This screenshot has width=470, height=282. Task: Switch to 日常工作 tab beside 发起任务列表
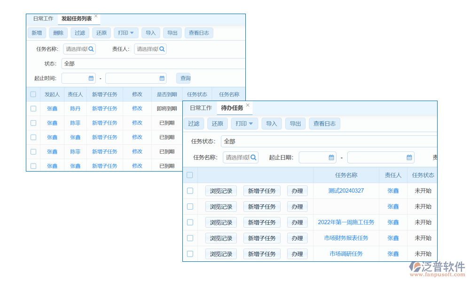point(43,19)
